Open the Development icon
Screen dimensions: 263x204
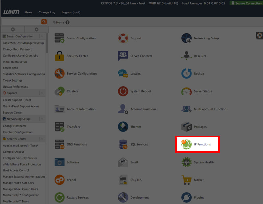pos(123,197)
